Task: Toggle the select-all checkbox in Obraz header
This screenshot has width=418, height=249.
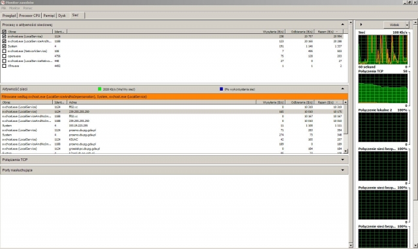Action: click(x=4, y=32)
